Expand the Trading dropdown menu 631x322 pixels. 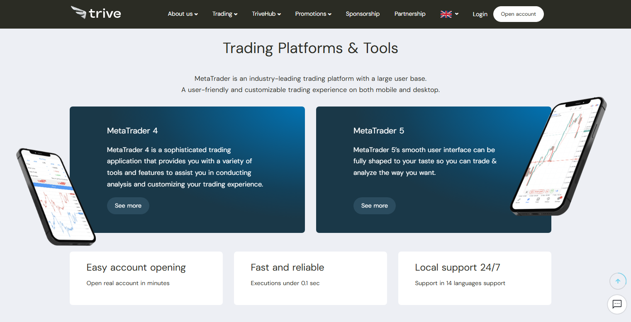[225, 14]
